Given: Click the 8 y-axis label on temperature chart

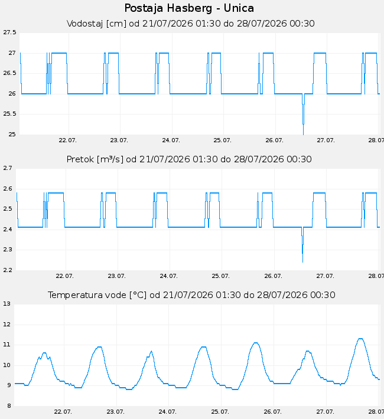Looking at the screenshot, I should point(9,406).
